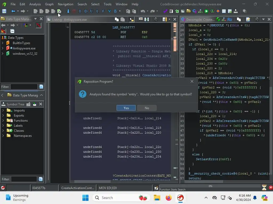Screen dimensions: 273x204
Task: Click the Data navigation 'D' icon
Action: point(86,11)
